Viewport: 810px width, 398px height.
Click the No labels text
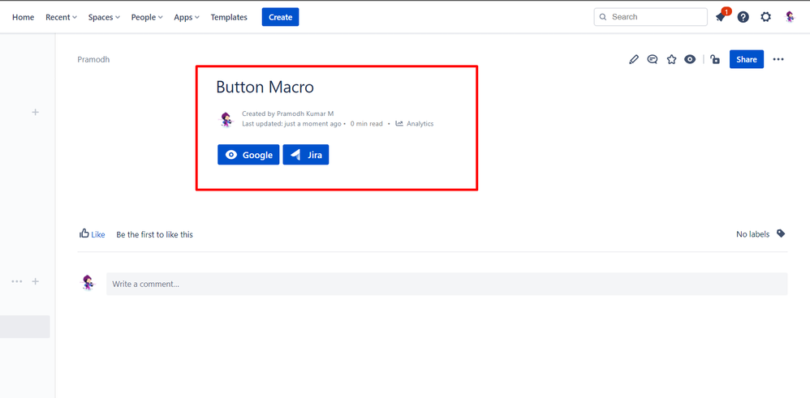pyautogui.click(x=752, y=234)
